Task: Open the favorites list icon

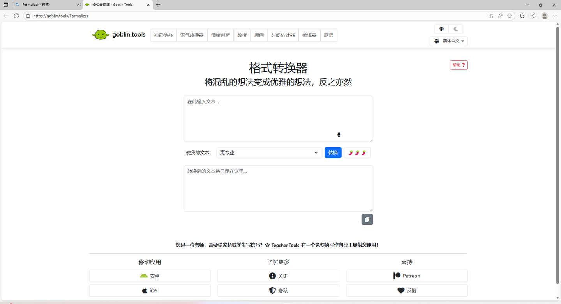Action: (534, 16)
